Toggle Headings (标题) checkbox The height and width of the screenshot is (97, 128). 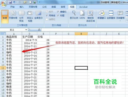[x=58, y=15]
